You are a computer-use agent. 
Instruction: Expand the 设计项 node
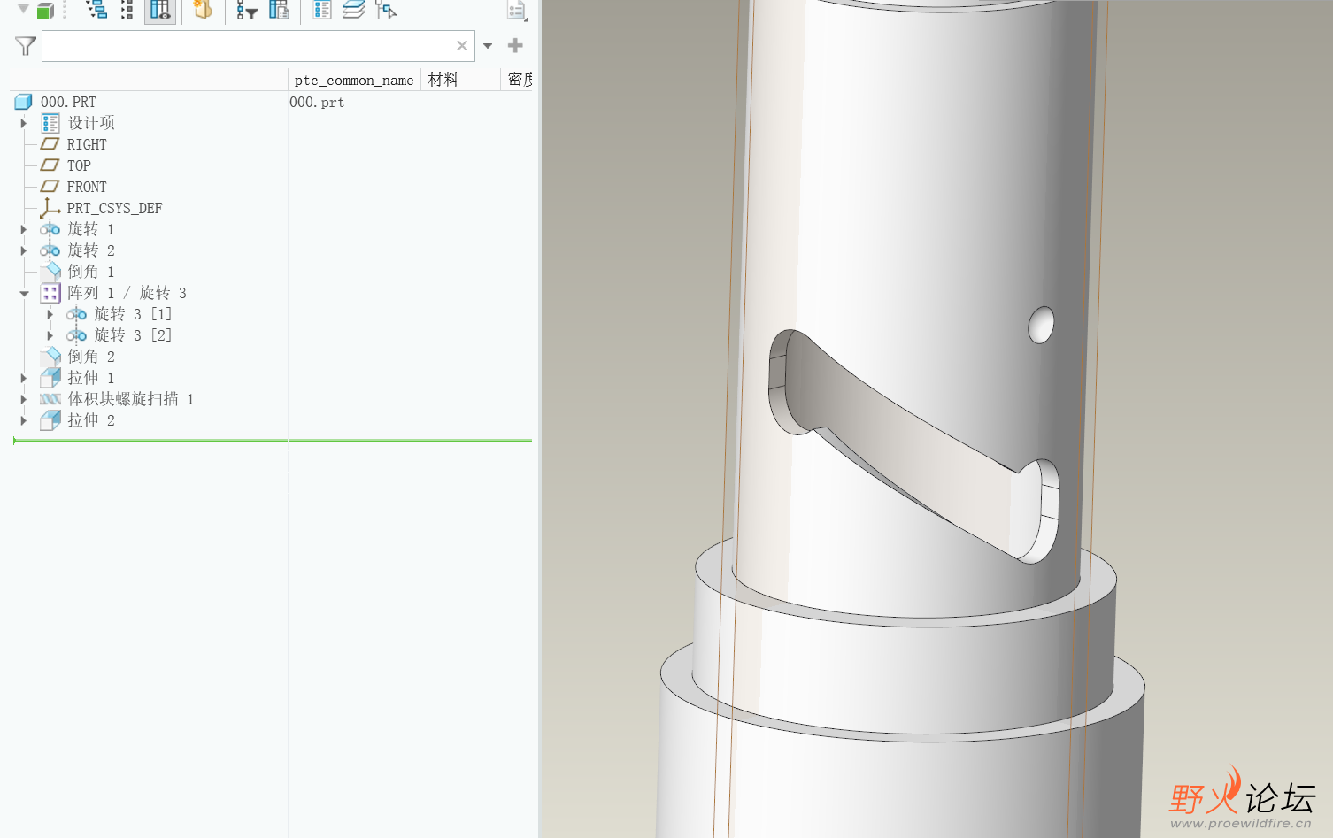click(24, 123)
